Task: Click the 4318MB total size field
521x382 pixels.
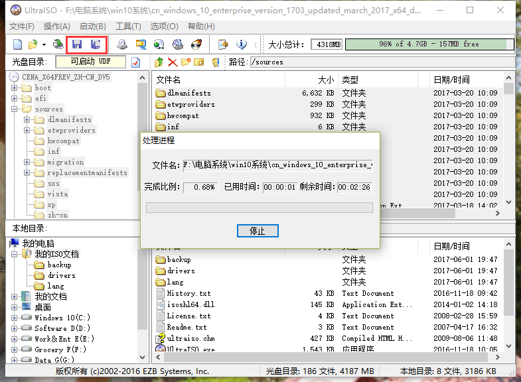Action: click(327, 44)
